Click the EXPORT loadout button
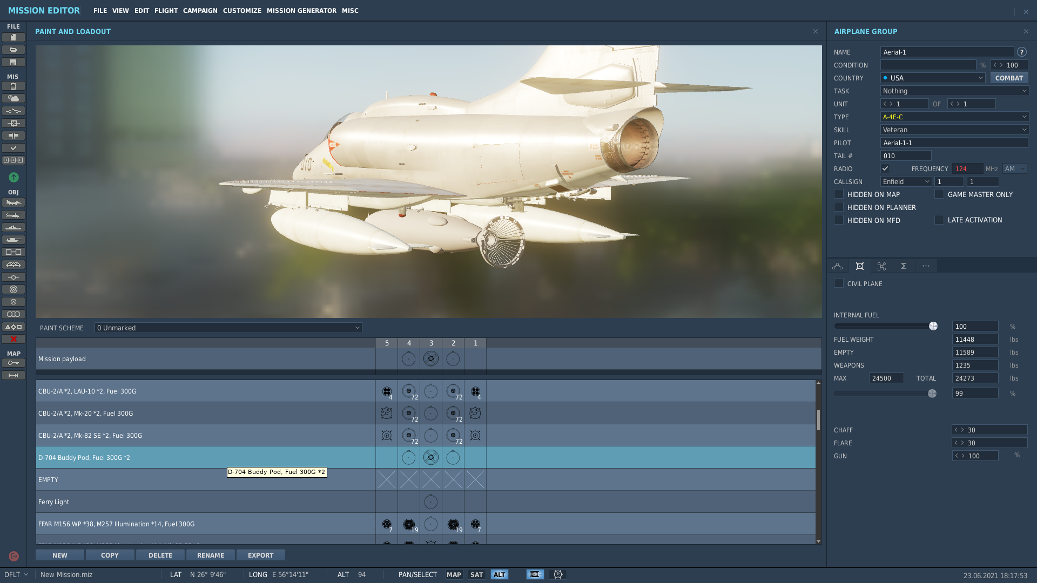Image resolution: width=1037 pixels, height=583 pixels. click(x=261, y=555)
